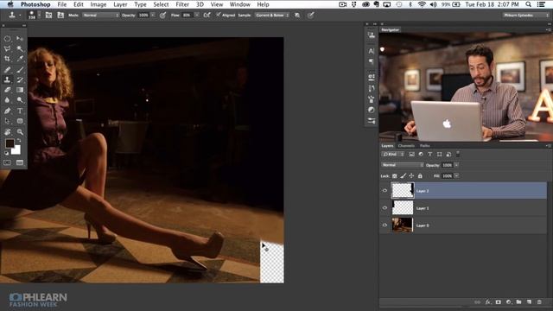Select the Zoom tool
Screen dimensions: 553x311
tap(20, 132)
